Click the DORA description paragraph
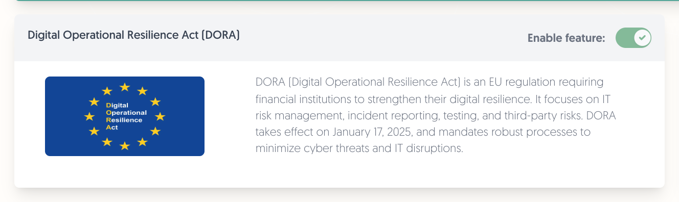 (436, 115)
